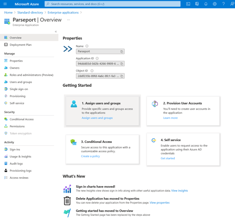Open the hamburger portal menu
Screen dimensions: 235x220
[5, 4]
